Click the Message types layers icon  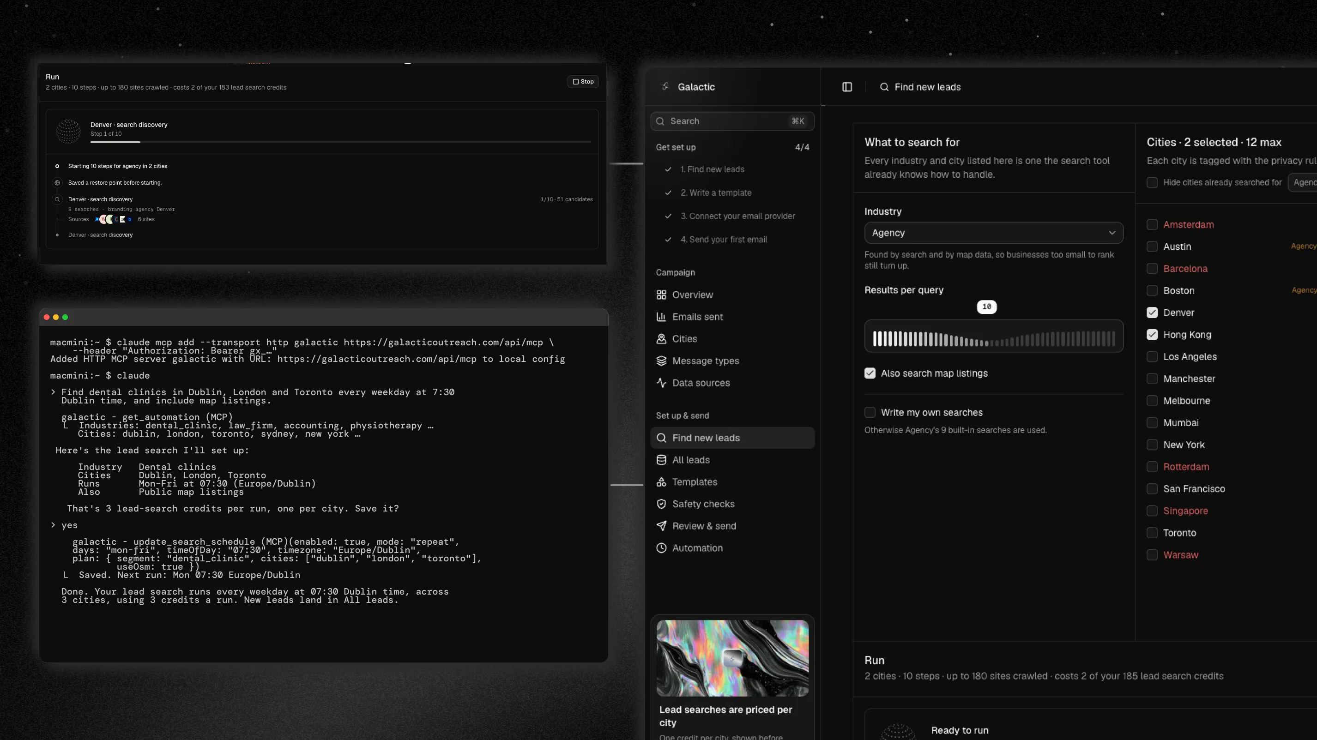tap(661, 361)
